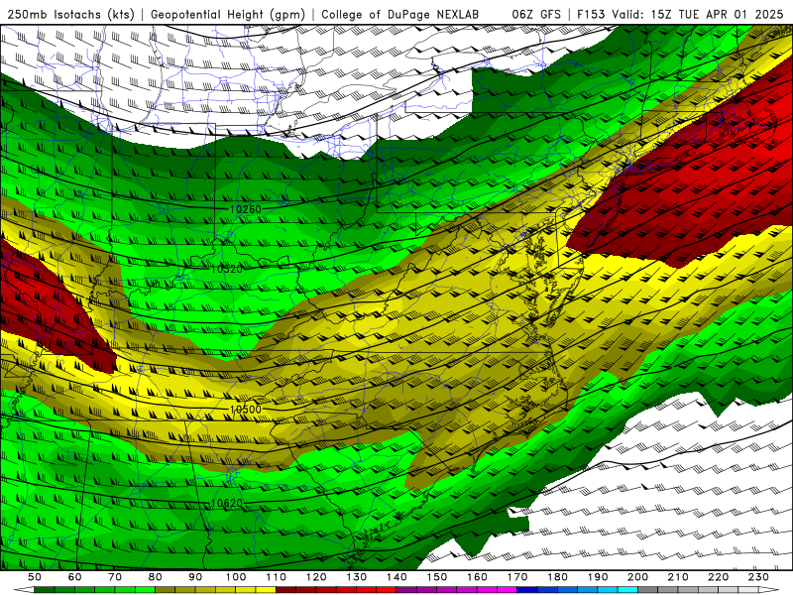Click the 10620 height contour label
Screen dimensions: 793x595
[227, 503]
